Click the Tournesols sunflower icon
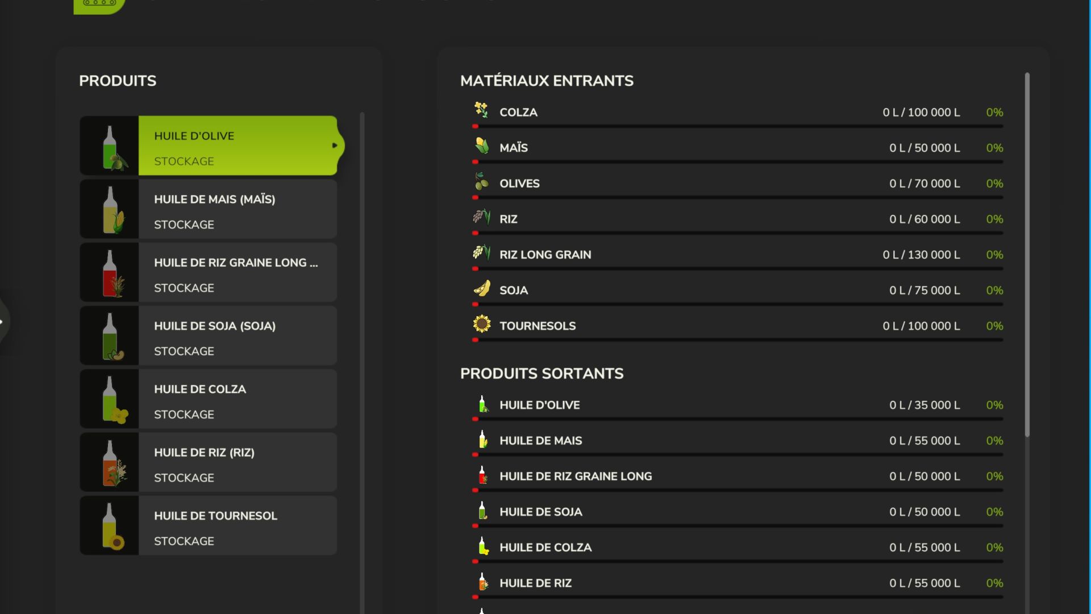Screen dimensions: 1091x614 click(481, 325)
